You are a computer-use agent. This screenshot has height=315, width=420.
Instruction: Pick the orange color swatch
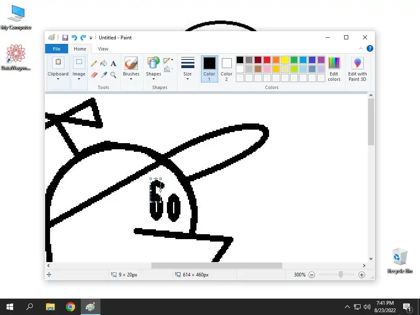coord(276,60)
